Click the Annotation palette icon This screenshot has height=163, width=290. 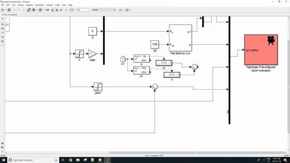tap(2, 37)
